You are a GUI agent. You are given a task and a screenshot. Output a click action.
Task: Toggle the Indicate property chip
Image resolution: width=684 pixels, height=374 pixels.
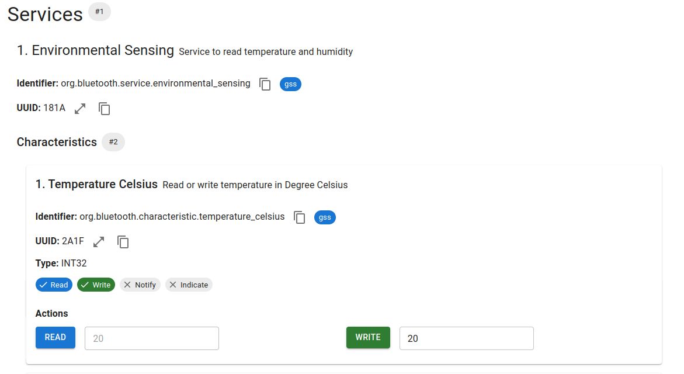click(x=189, y=285)
